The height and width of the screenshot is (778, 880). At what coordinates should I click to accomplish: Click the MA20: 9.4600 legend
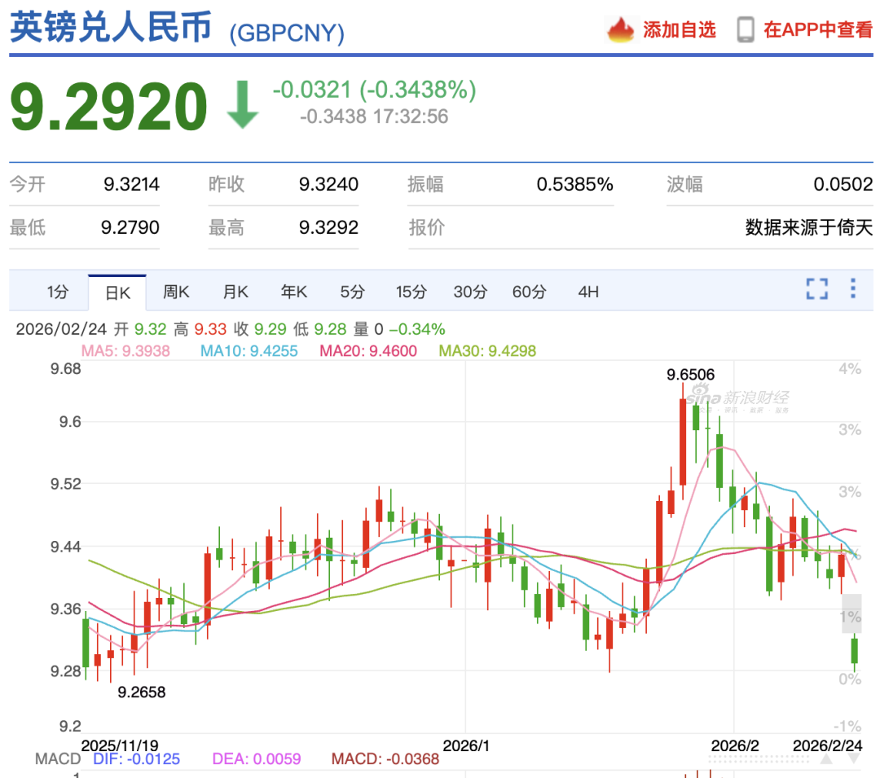368,351
